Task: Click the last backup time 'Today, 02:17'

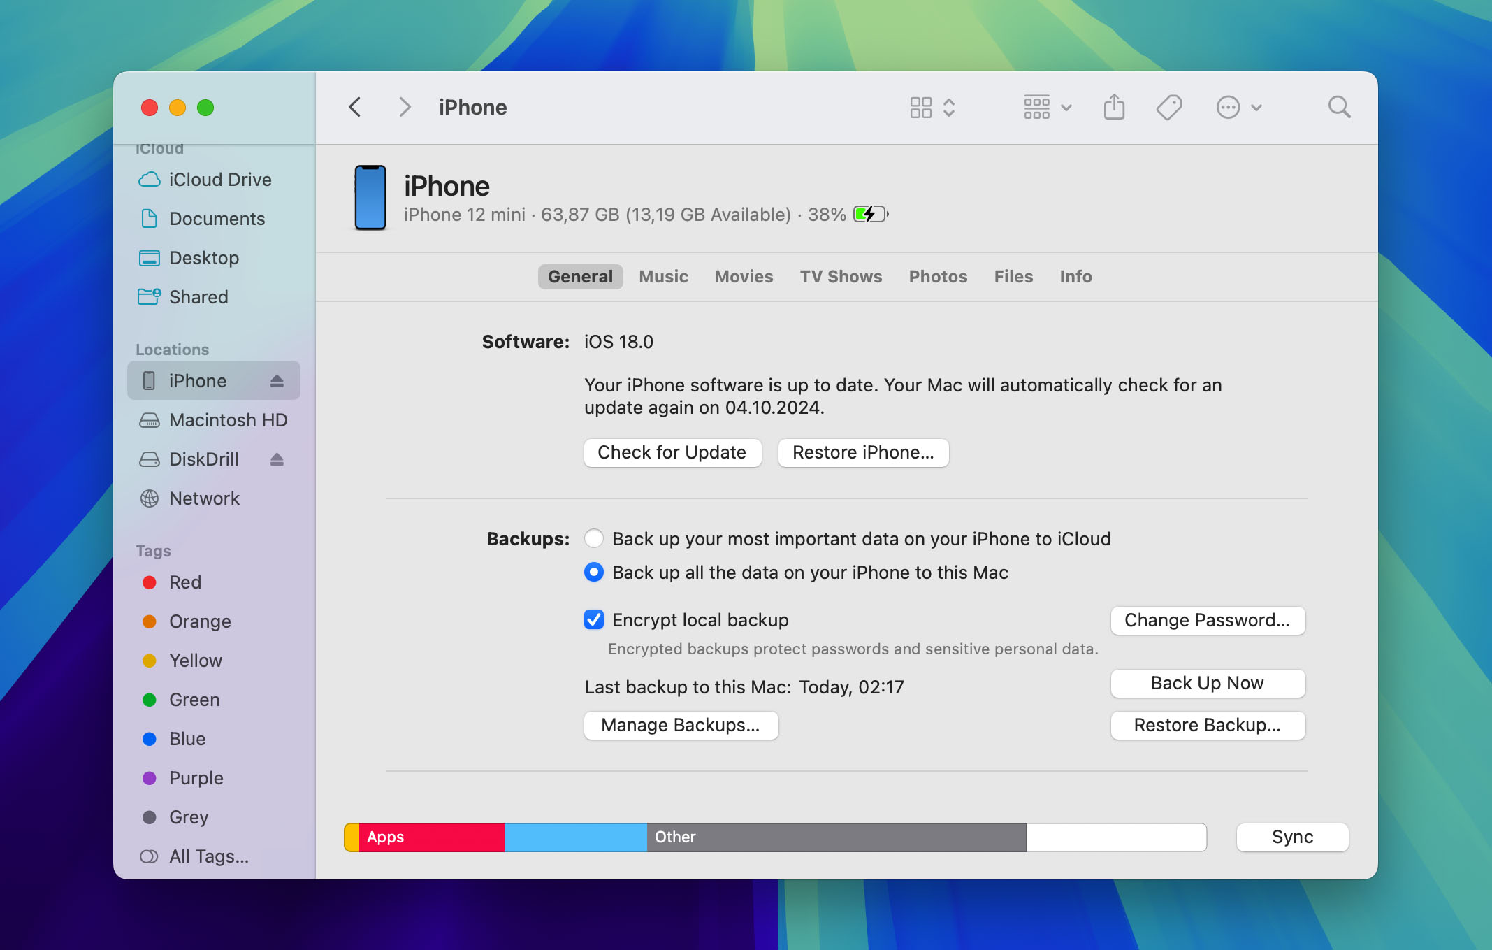Action: point(851,687)
